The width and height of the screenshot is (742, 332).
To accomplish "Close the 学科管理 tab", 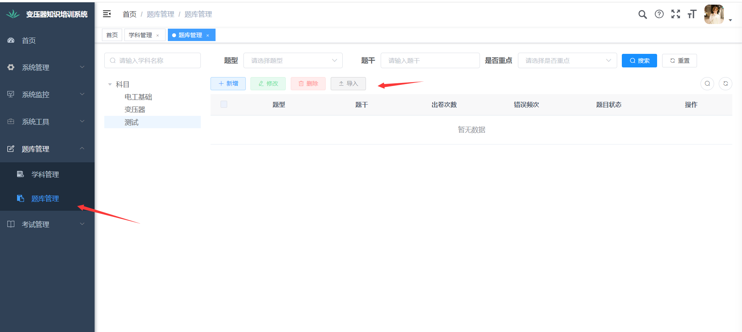I will point(157,35).
